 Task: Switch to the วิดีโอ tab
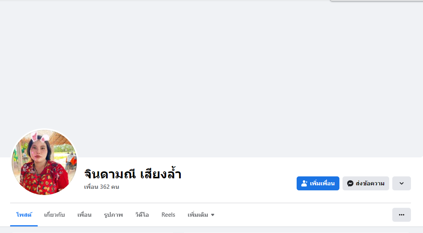coord(142,215)
